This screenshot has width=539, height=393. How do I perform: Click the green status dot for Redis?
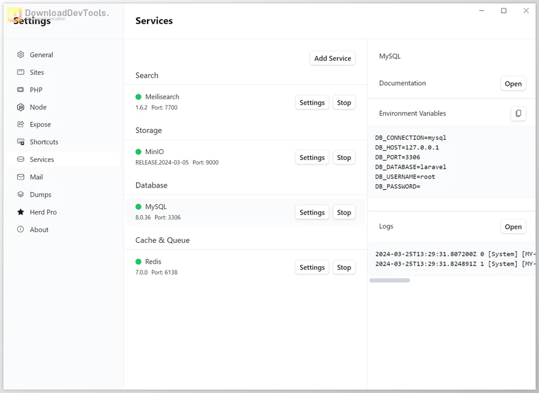(x=138, y=262)
